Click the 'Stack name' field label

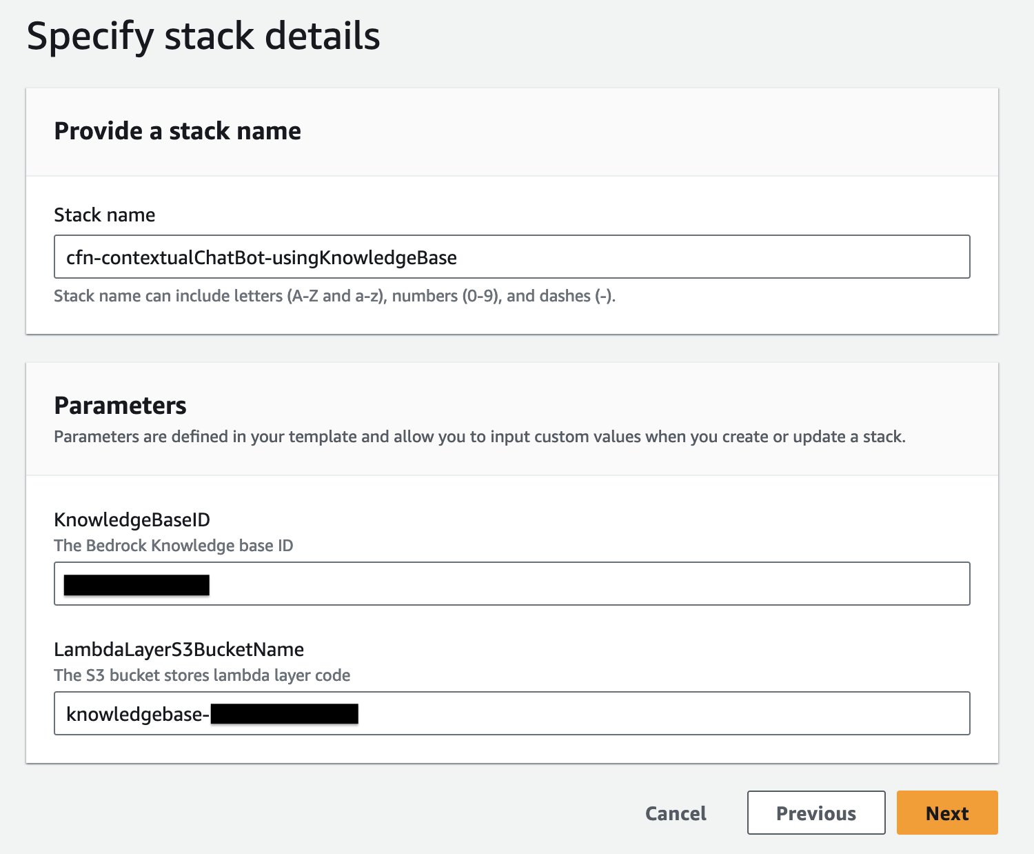point(105,215)
